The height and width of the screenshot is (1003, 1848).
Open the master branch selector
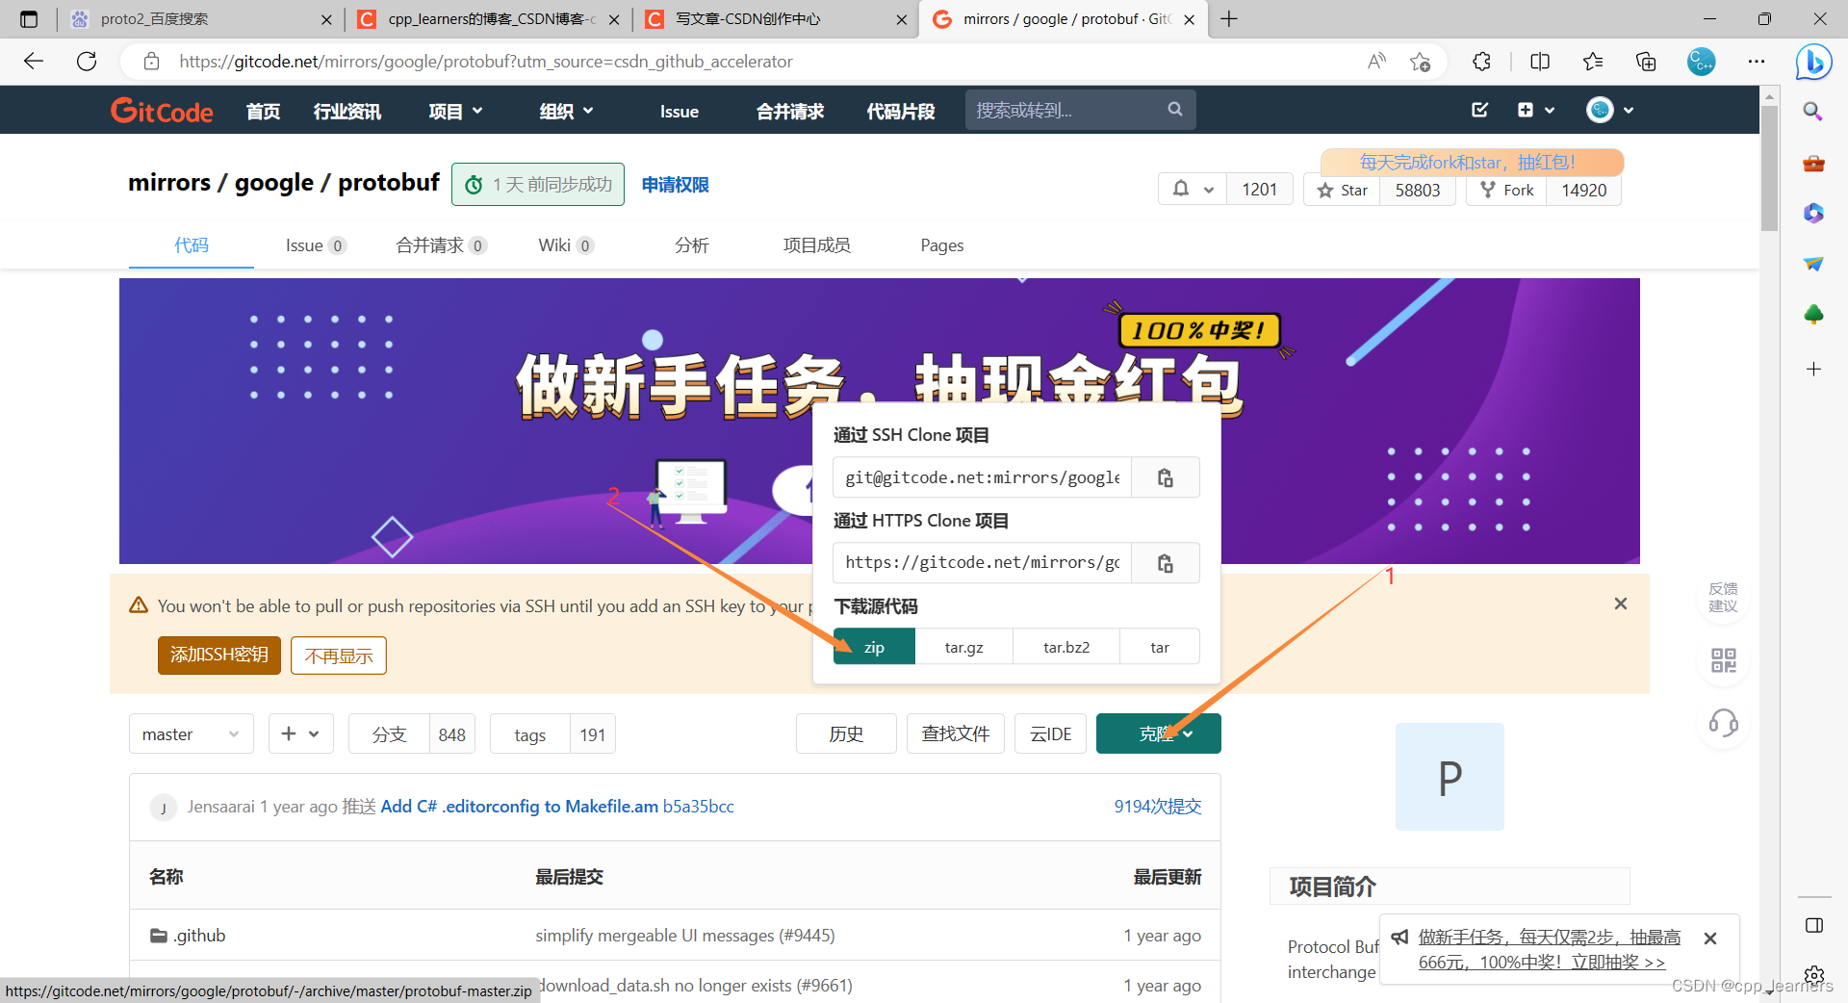[191, 734]
